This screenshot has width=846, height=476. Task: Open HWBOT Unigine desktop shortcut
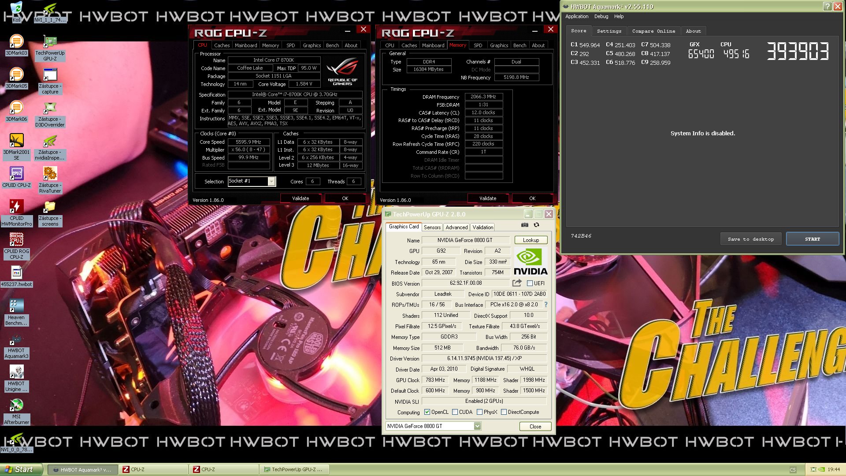point(16,378)
